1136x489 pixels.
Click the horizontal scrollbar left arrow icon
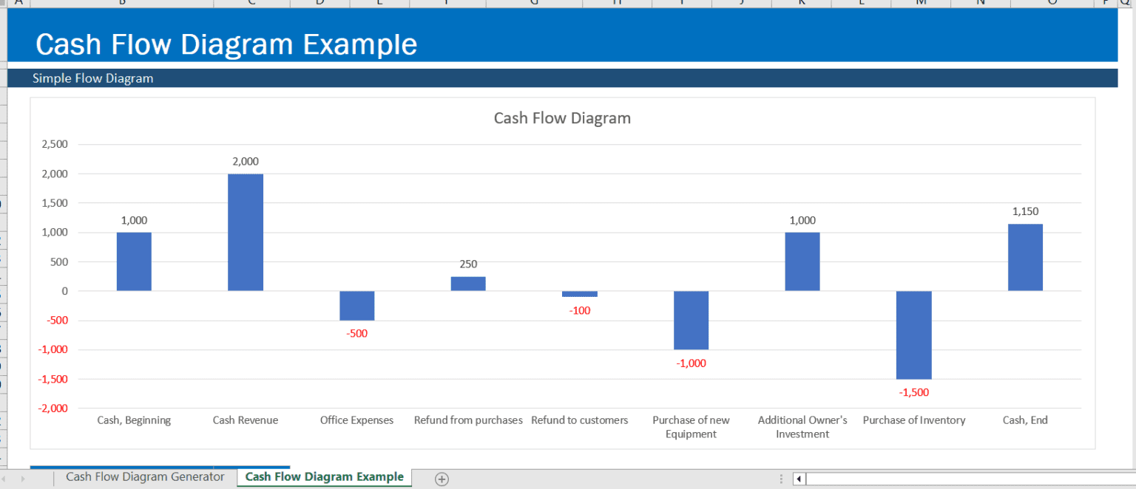pyautogui.click(x=799, y=479)
